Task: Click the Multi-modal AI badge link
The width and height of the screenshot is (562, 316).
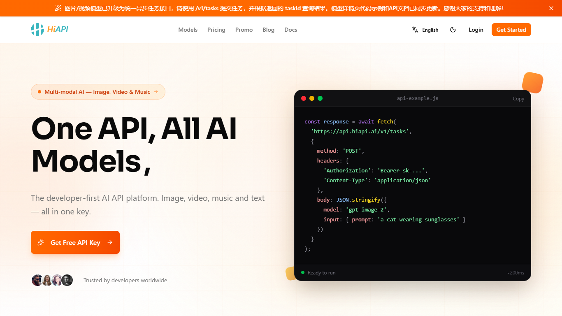Action: click(x=98, y=92)
